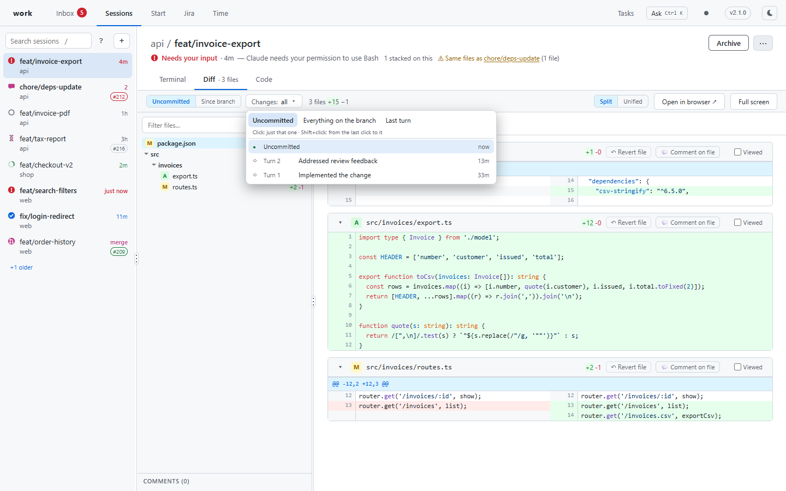The width and height of the screenshot is (786, 491).
Task: Focus the Search sessions field
Action: coord(49,41)
